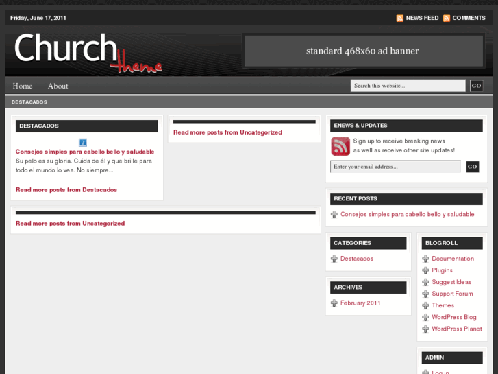Click Read more posts from Uncategorized in wide box
This screenshot has height=374, width=498.
click(70, 224)
